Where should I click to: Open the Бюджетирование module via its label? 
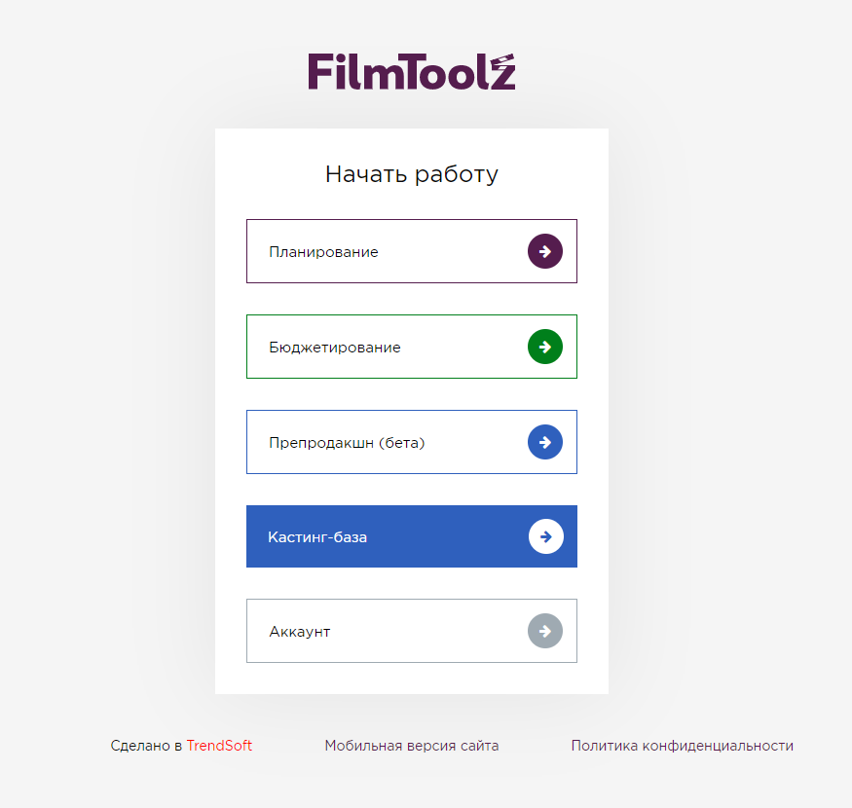tap(335, 348)
